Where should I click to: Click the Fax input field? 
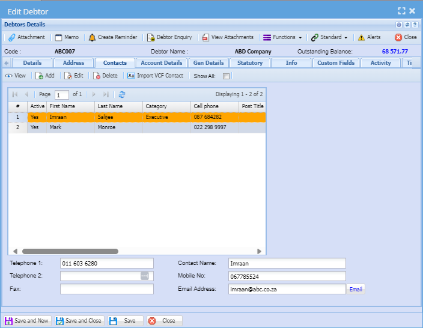coord(106,289)
